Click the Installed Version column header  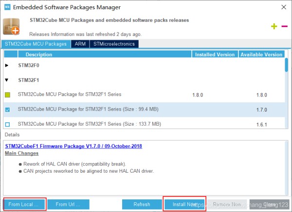click(215, 54)
